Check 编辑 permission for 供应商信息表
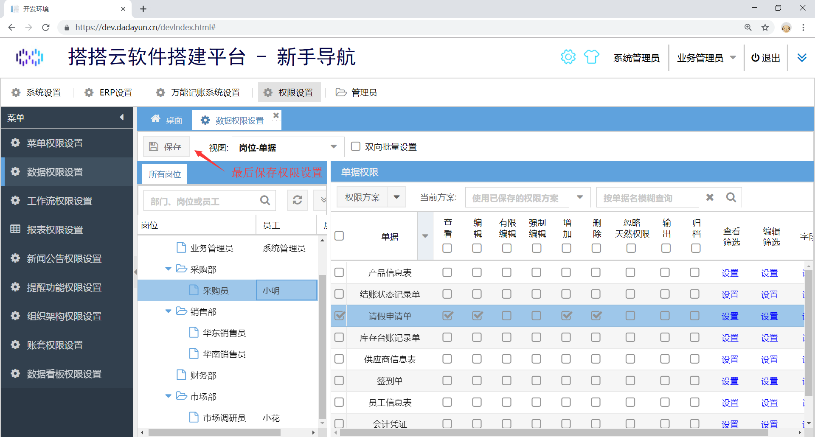 [x=477, y=359]
